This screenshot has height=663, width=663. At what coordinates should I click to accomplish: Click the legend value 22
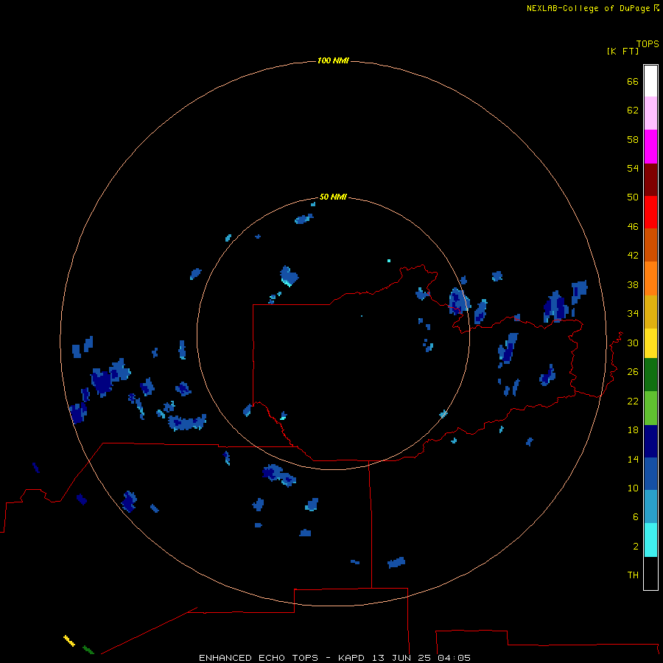[x=633, y=401]
